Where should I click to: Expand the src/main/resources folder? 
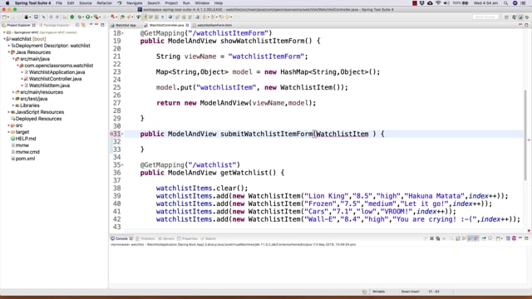(x=13, y=92)
